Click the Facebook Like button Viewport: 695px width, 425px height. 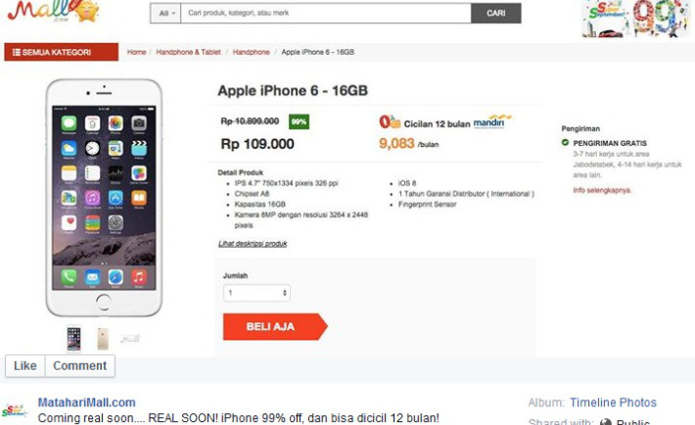point(25,366)
